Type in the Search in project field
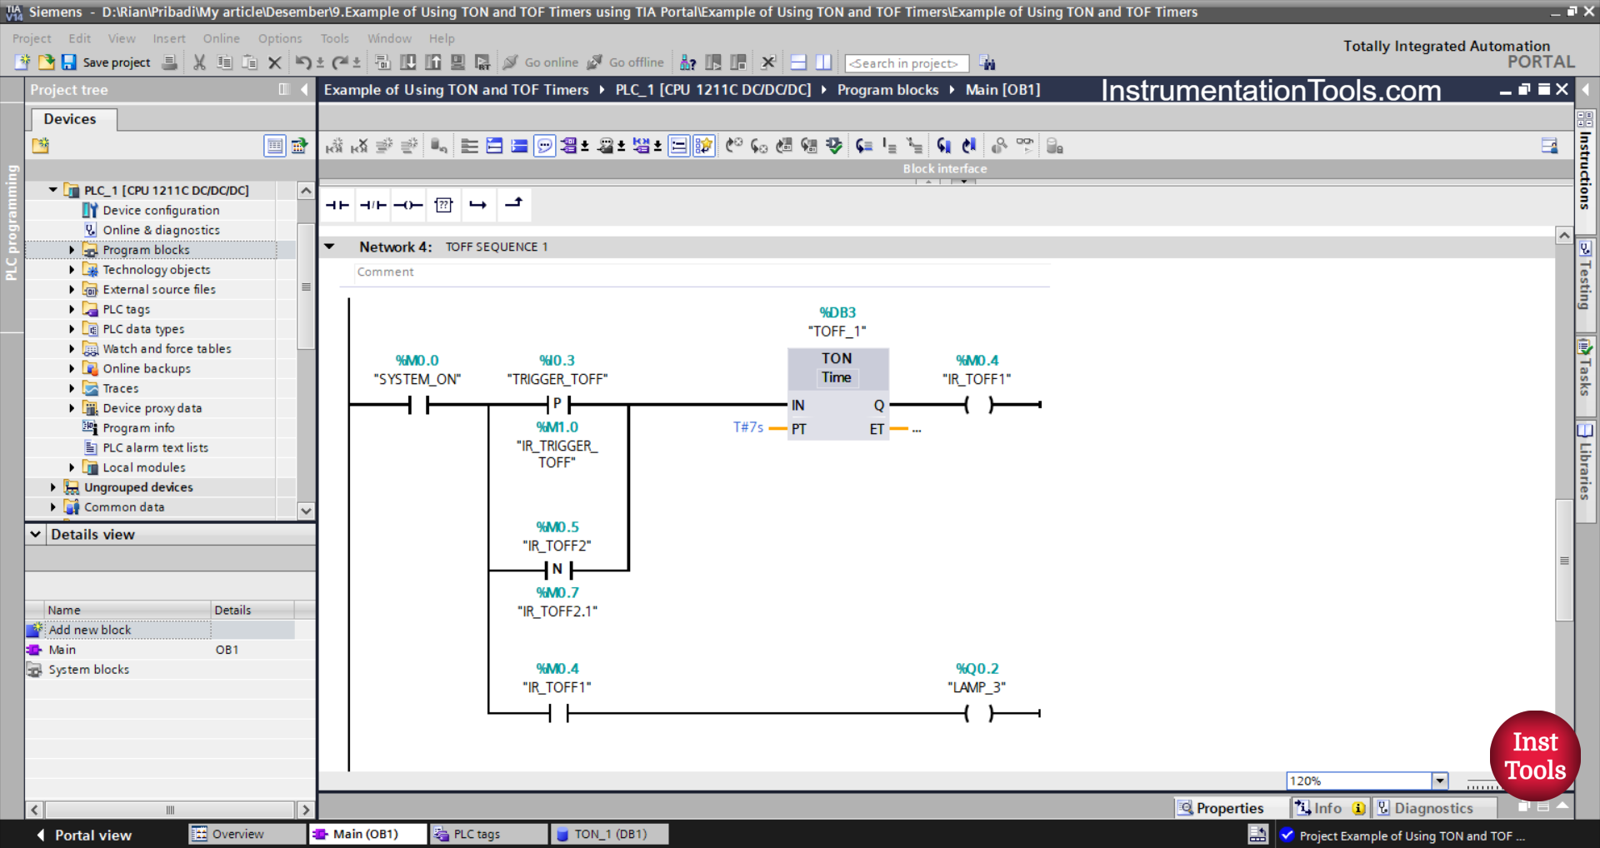Image resolution: width=1600 pixels, height=848 pixels. (907, 62)
